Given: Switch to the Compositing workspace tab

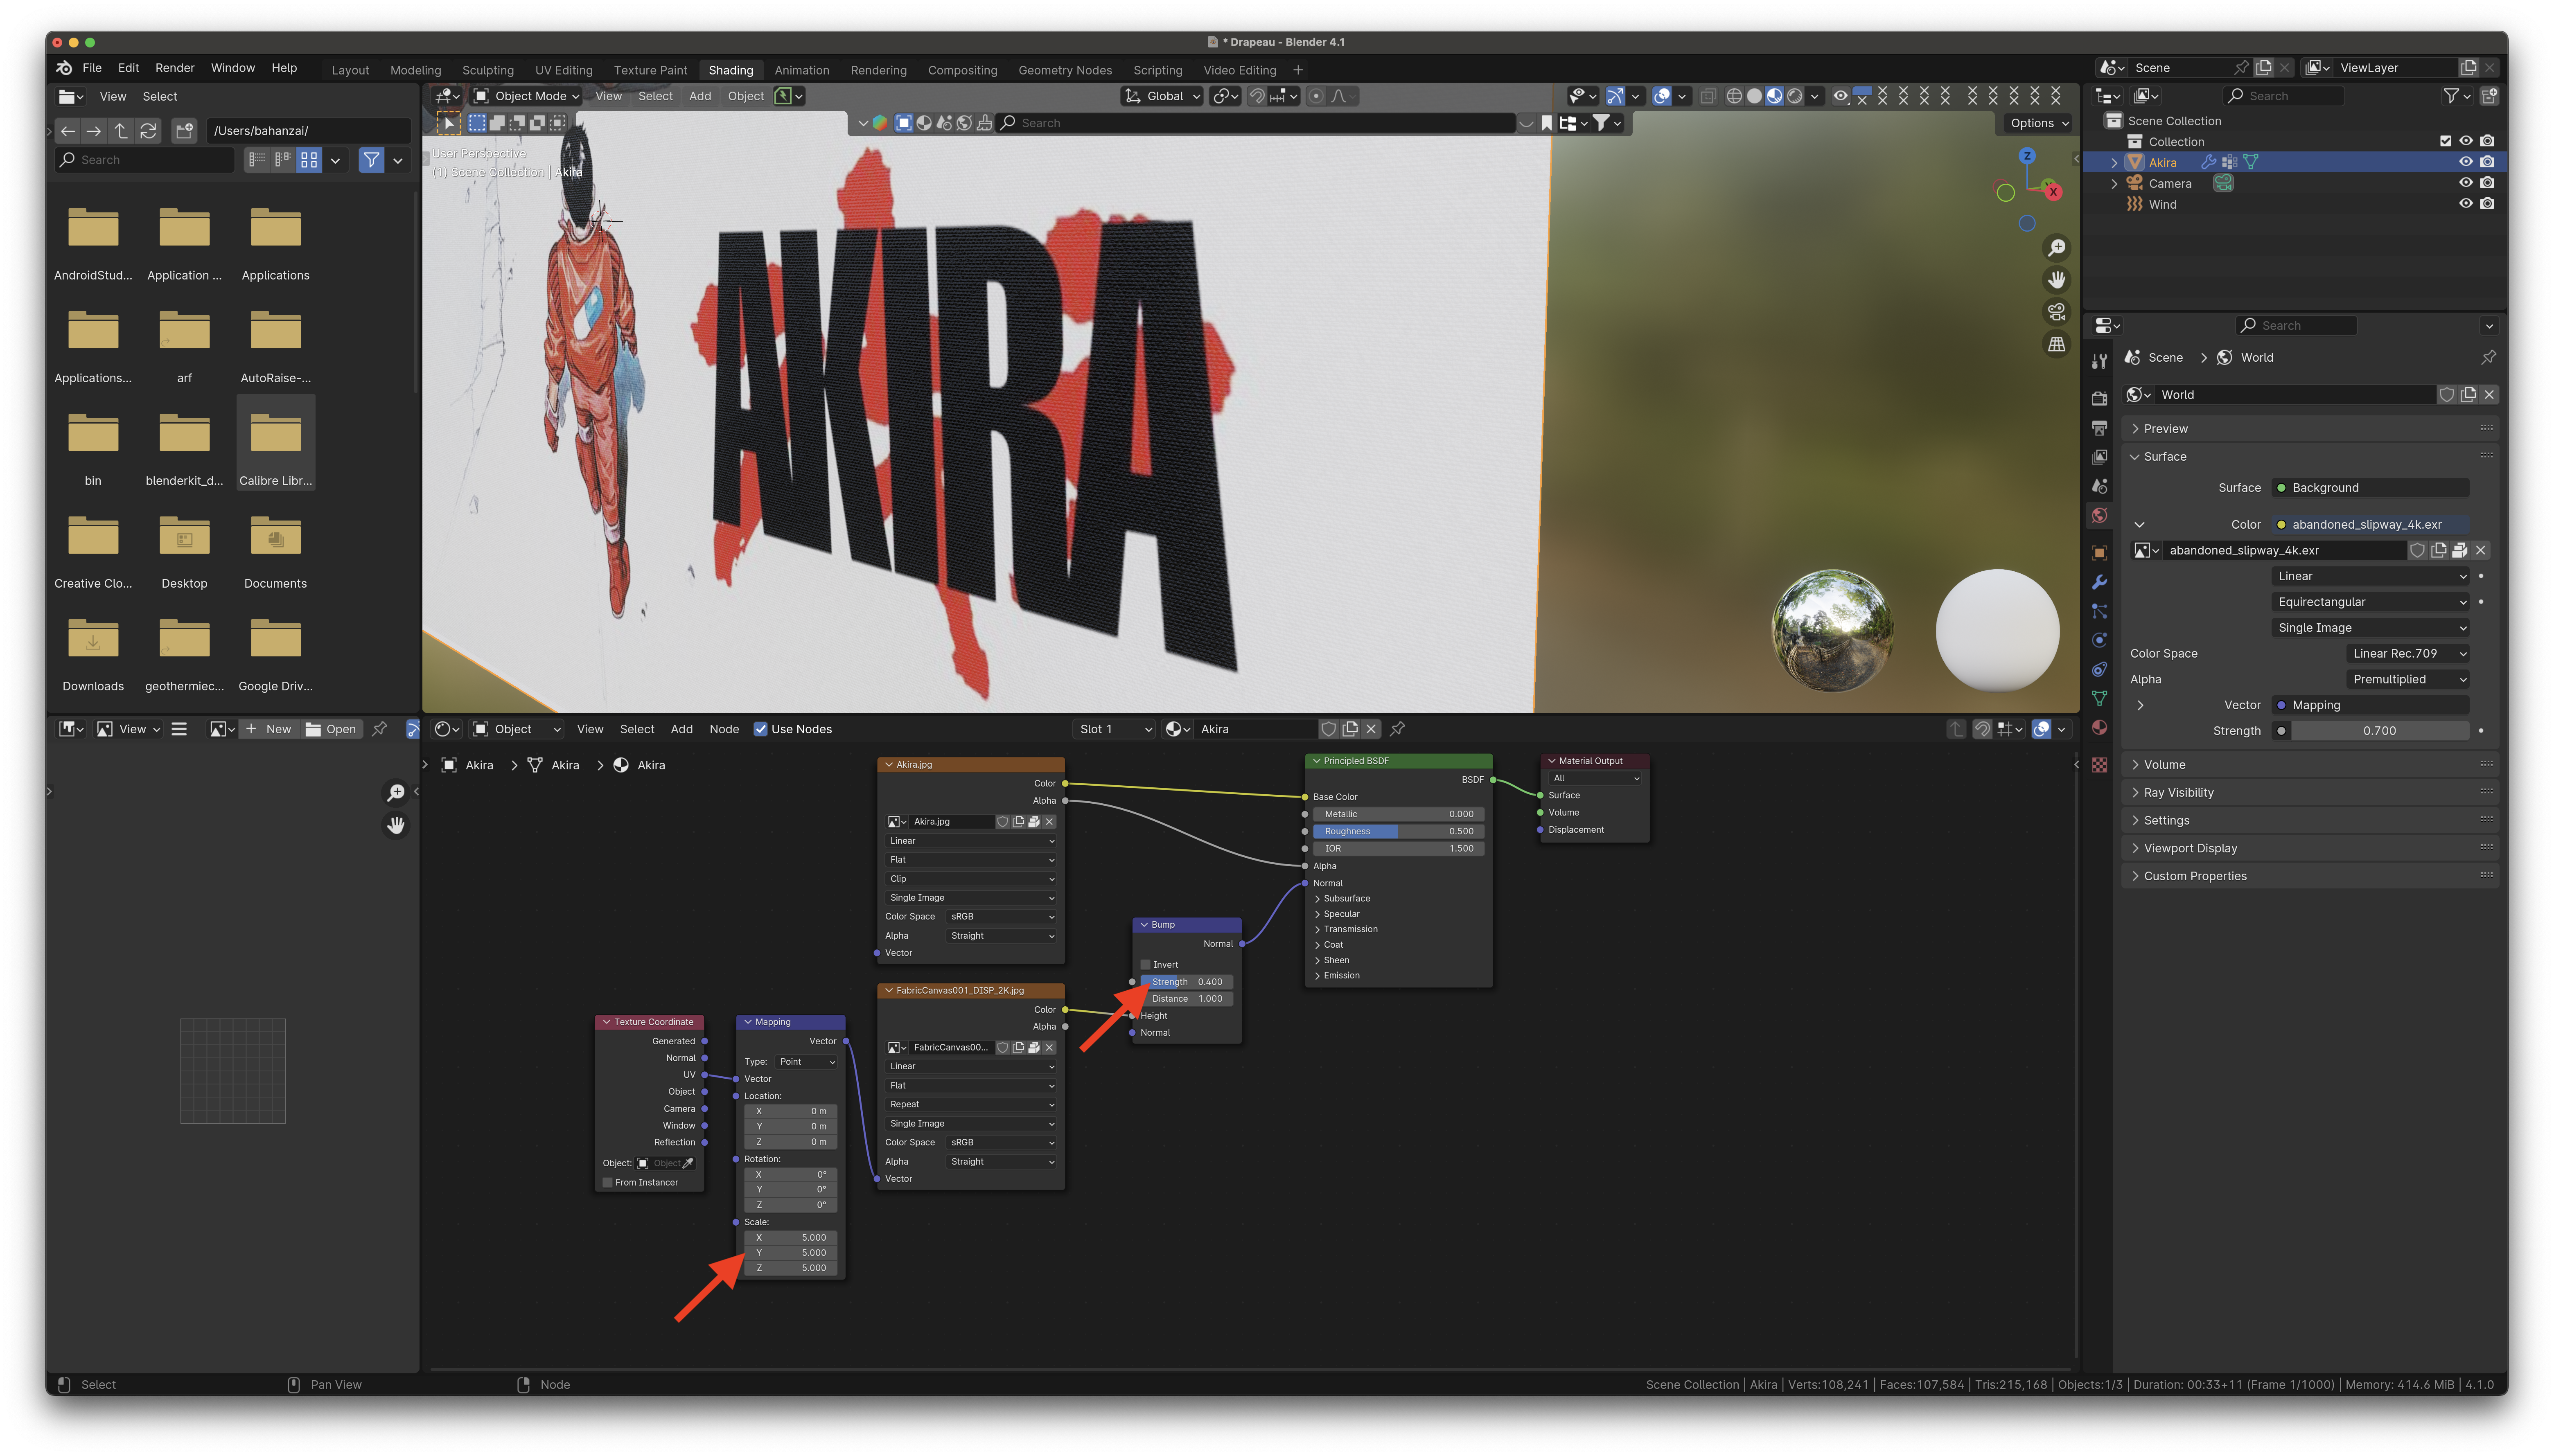Looking at the screenshot, I should click(x=962, y=70).
